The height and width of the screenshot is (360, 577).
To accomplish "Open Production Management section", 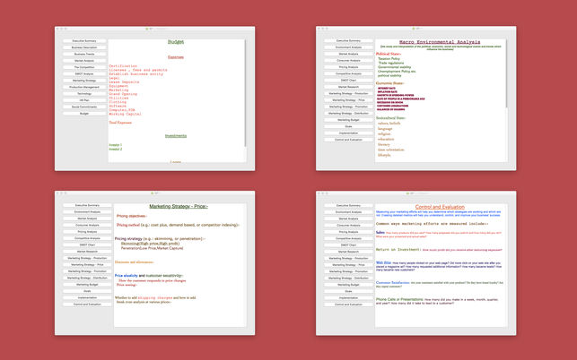I will click(84, 87).
